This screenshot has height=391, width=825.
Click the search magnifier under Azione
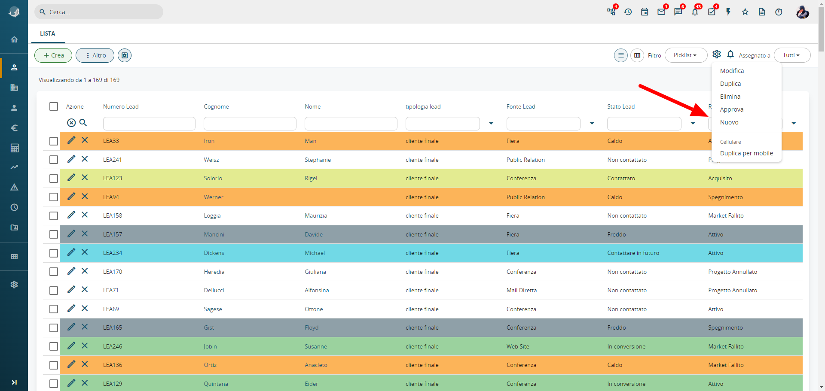click(83, 123)
